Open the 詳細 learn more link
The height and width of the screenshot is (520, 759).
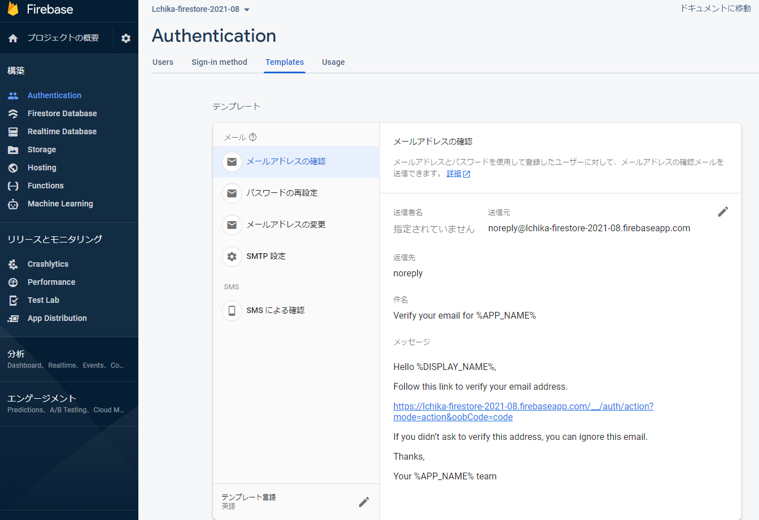458,174
